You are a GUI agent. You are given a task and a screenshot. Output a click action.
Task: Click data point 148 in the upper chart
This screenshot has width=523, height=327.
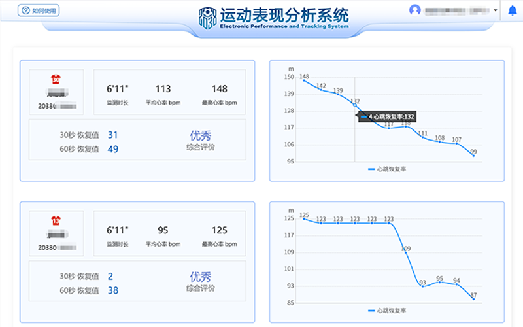[304, 80]
